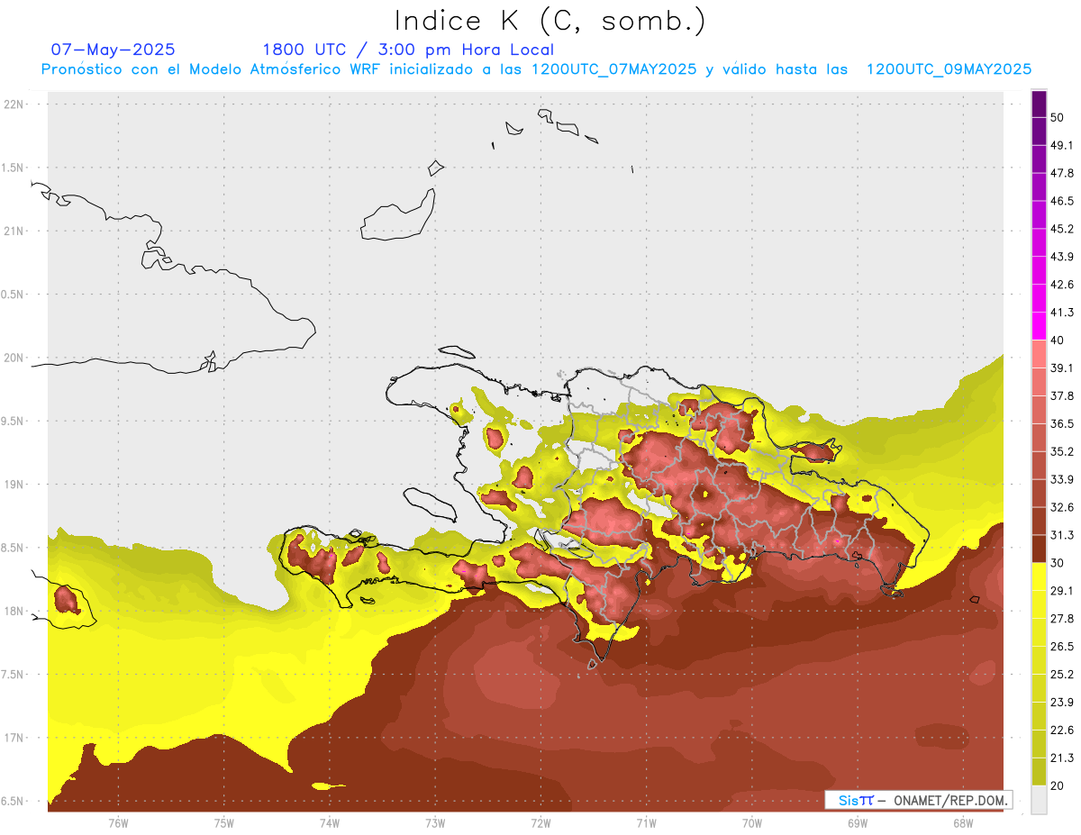Click the "76W" longitude label
Image resolution: width=1081 pixels, height=835 pixels.
pos(118,823)
